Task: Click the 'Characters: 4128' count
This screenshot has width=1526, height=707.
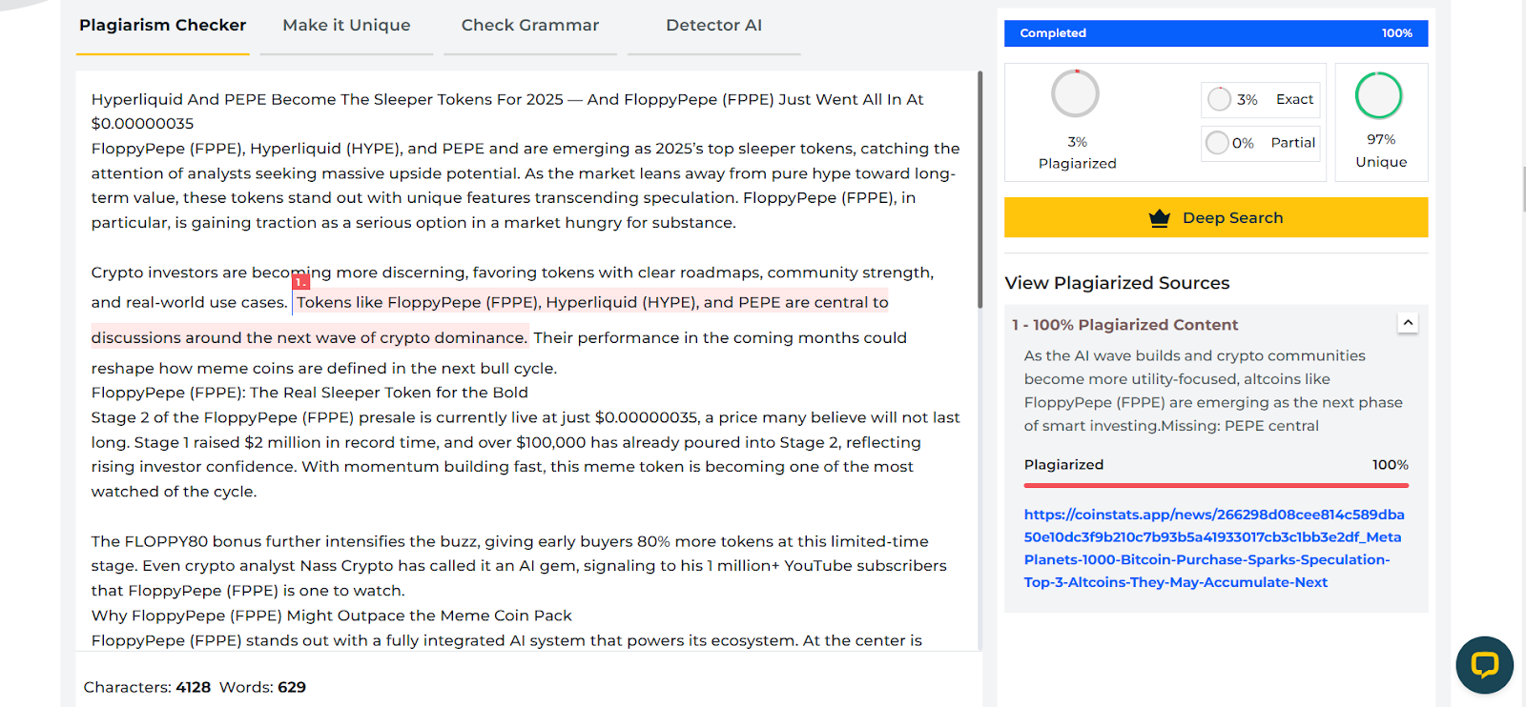Action: pos(147,687)
